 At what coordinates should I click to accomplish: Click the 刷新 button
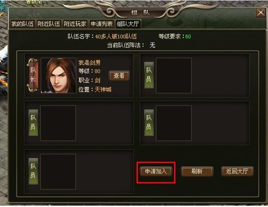pyautogui.click(x=197, y=171)
